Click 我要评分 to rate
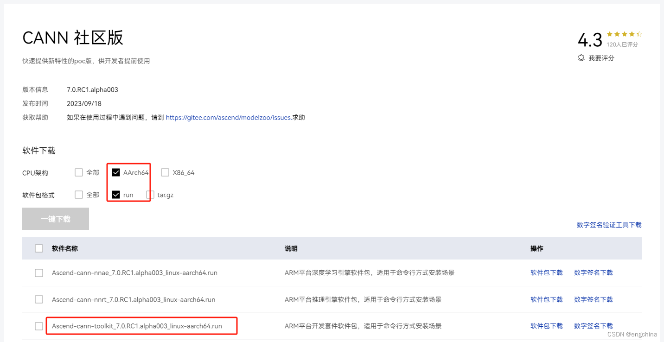The image size is (664, 342). tap(601, 58)
